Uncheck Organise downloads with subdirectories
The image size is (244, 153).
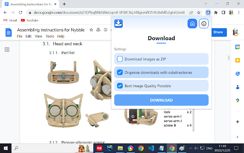point(120,72)
